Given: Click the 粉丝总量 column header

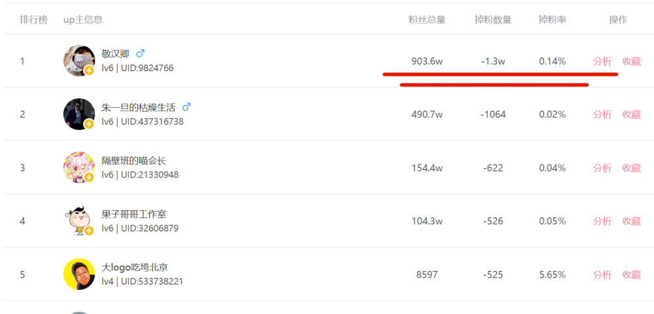Looking at the screenshot, I should click(x=427, y=20).
